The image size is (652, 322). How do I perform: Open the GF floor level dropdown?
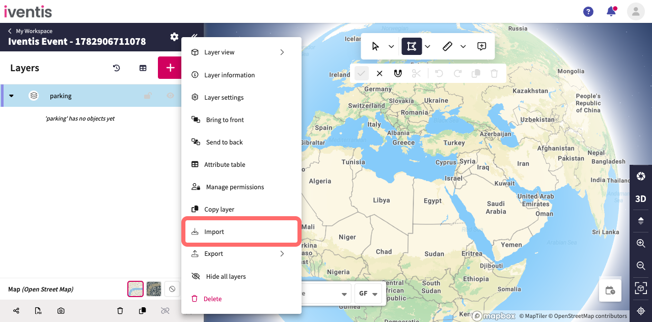pyautogui.click(x=368, y=294)
